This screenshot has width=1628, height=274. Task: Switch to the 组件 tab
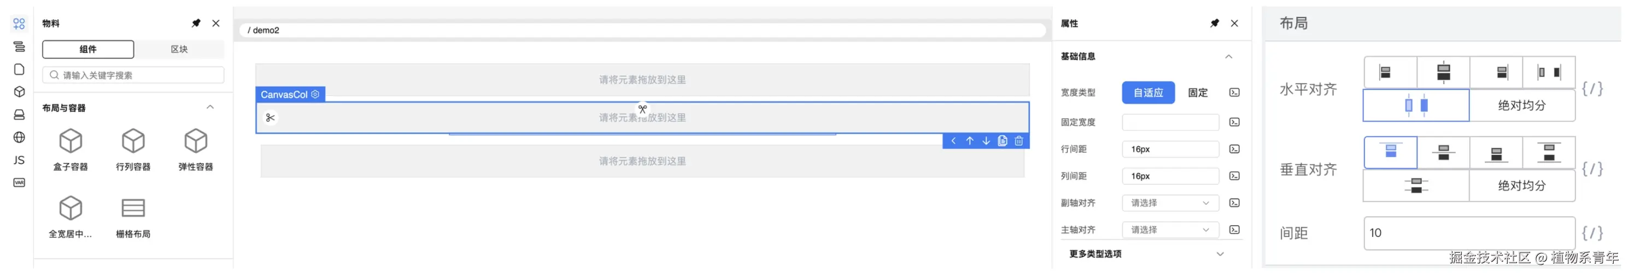point(88,49)
